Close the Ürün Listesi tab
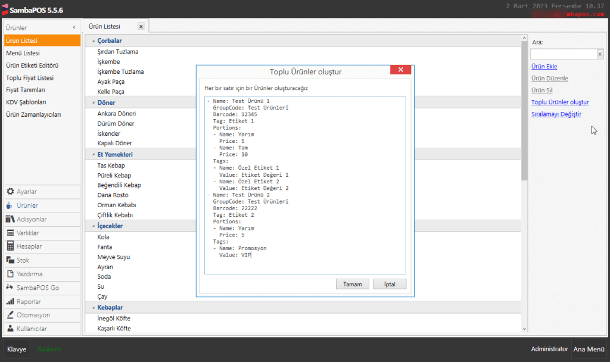 pyautogui.click(x=141, y=26)
